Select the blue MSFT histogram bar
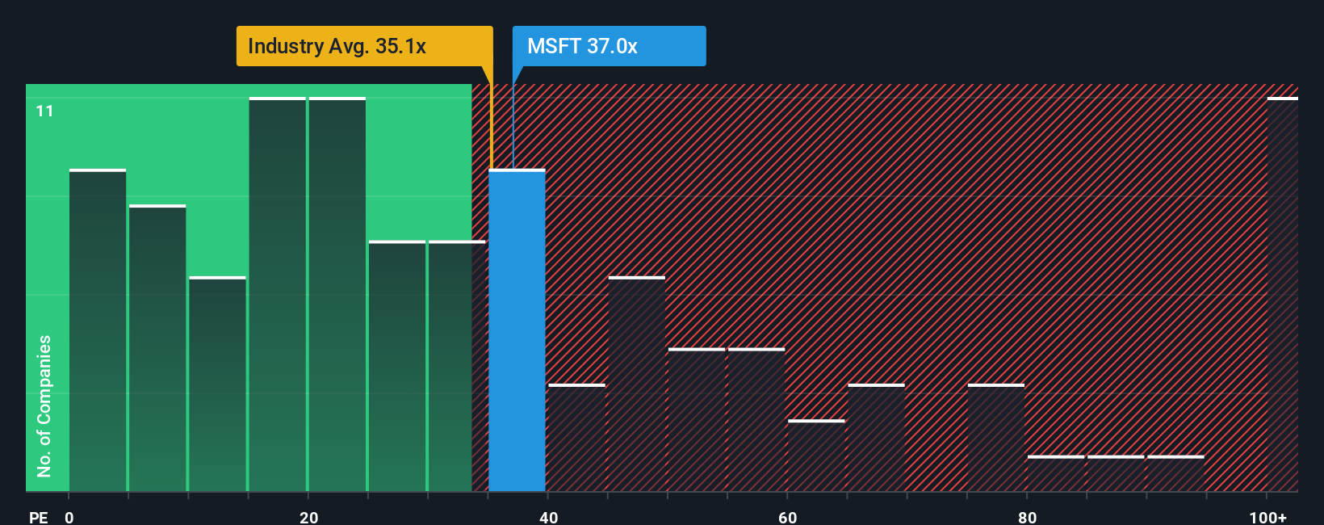This screenshot has height=525, width=1324. pyautogui.click(x=517, y=330)
